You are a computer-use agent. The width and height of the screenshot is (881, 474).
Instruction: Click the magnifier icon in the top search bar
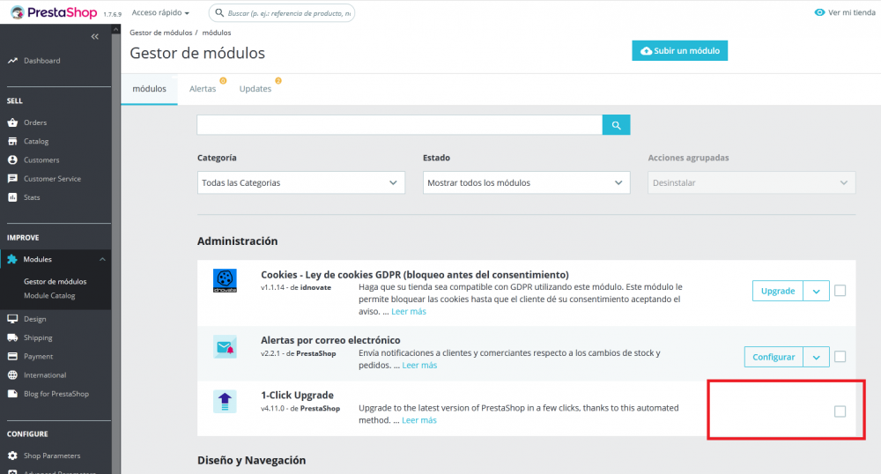point(219,12)
